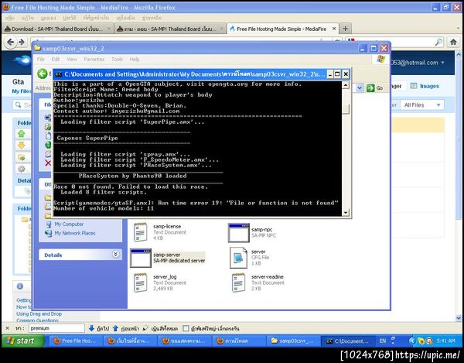Click the Images view icon in MediaFire
464x363 pixels.
(414, 86)
